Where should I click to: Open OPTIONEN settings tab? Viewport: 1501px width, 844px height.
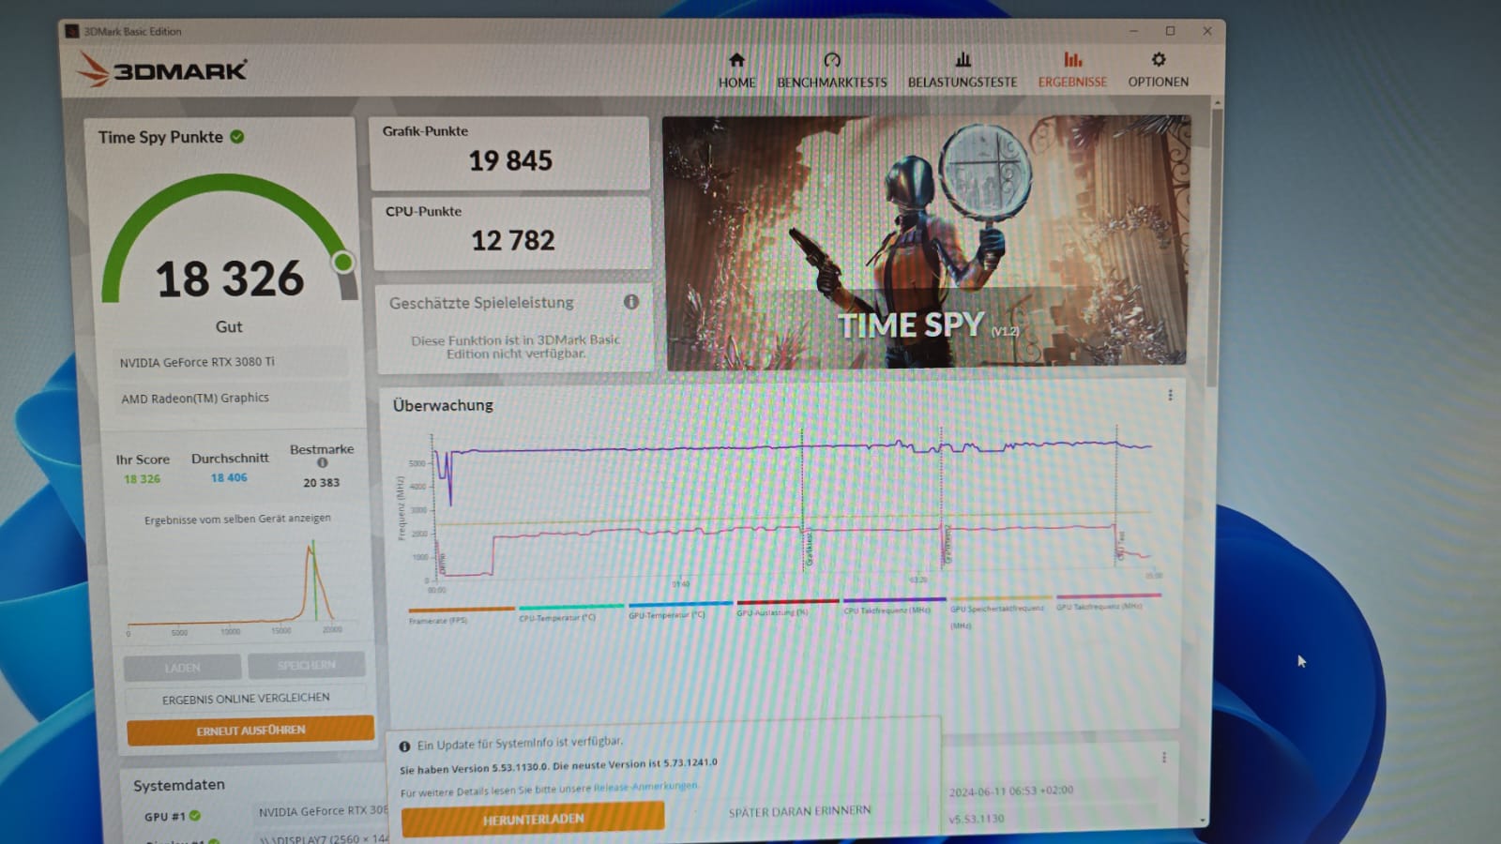(1158, 71)
